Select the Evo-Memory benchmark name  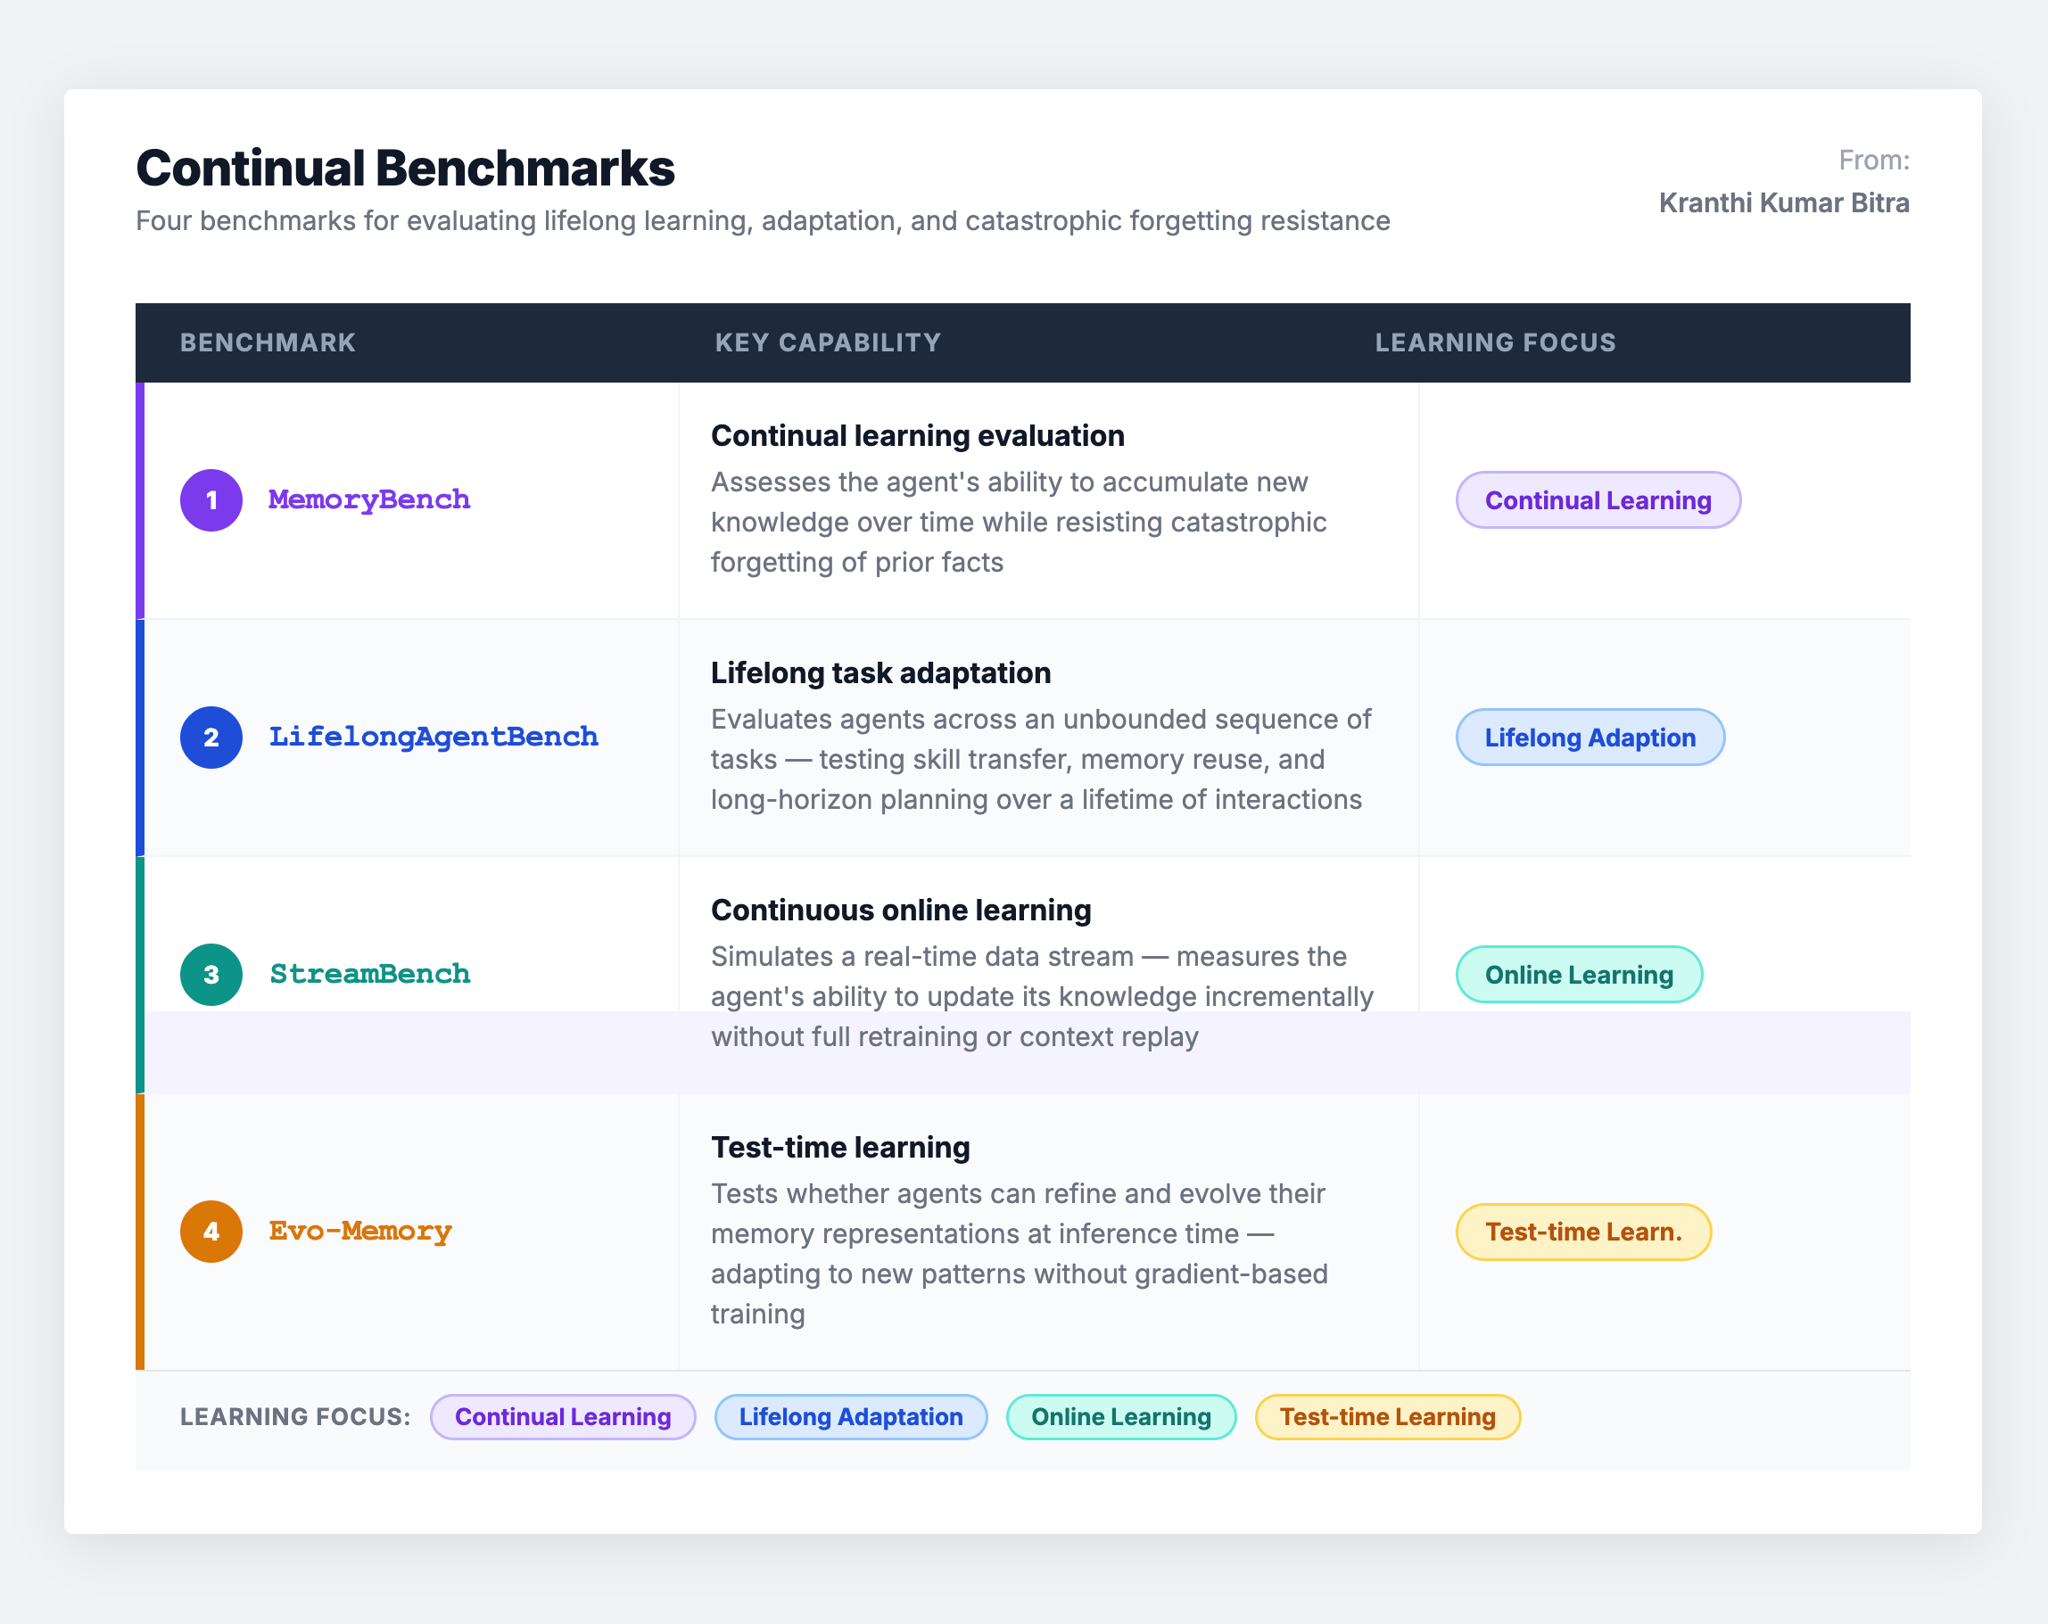[360, 1232]
